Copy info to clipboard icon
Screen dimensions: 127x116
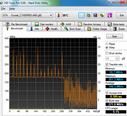[81, 15]
